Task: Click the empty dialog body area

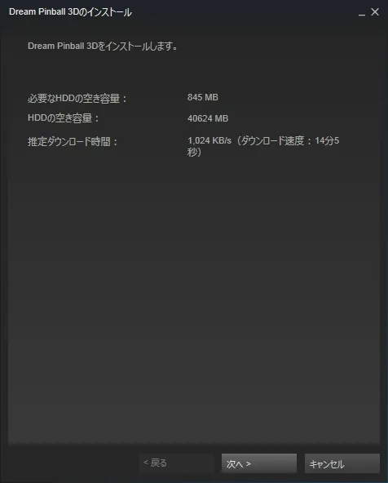Action: pyautogui.click(x=194, y=293)
